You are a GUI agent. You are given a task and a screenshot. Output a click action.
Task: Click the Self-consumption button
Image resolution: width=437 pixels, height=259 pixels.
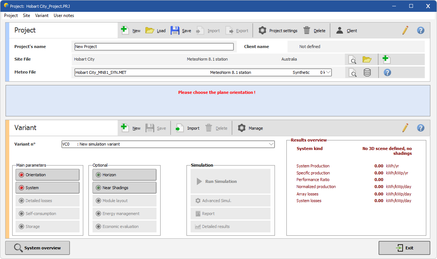click(x=47, y=214)
